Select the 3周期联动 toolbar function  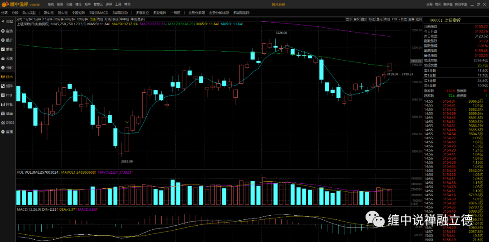point(120,13)
